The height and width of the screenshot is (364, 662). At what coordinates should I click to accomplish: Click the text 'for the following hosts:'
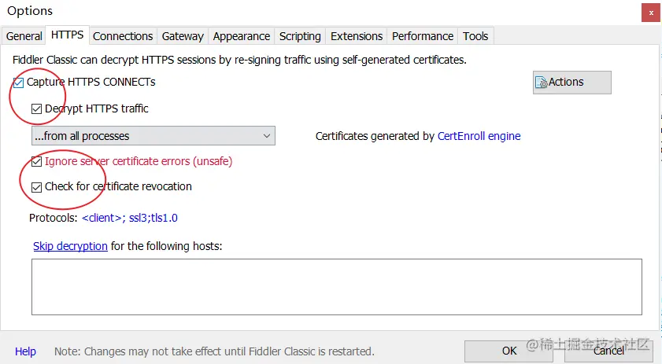(x=166, y=246)
